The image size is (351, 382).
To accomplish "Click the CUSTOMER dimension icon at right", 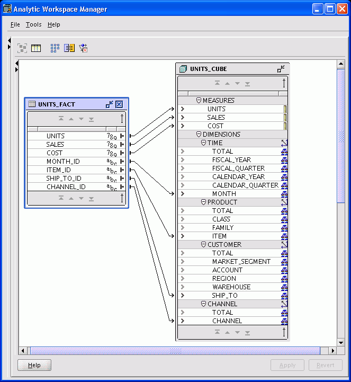I will [284, 245].
